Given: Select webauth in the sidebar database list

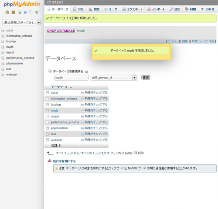Looking at the screenshot, I should 12,75.
